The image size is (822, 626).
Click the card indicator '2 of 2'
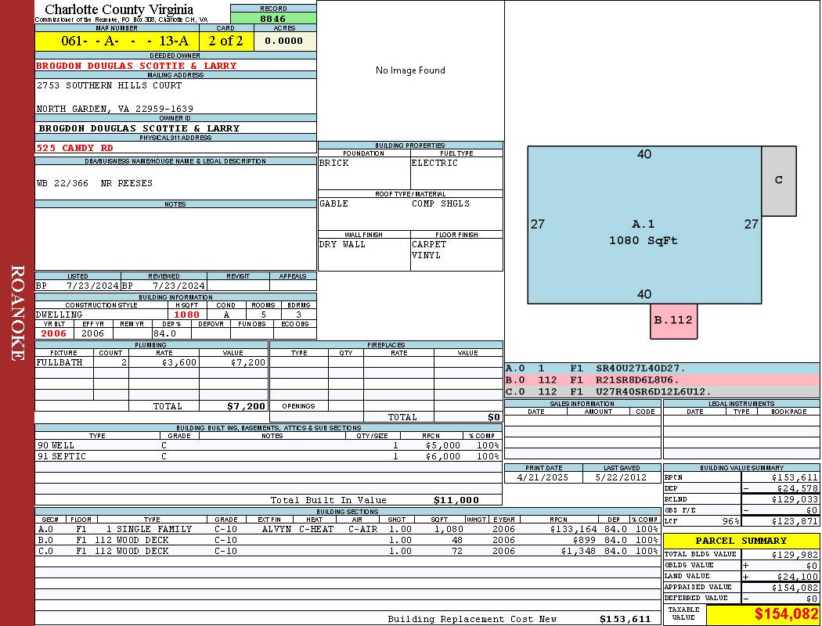click(225, 41)
